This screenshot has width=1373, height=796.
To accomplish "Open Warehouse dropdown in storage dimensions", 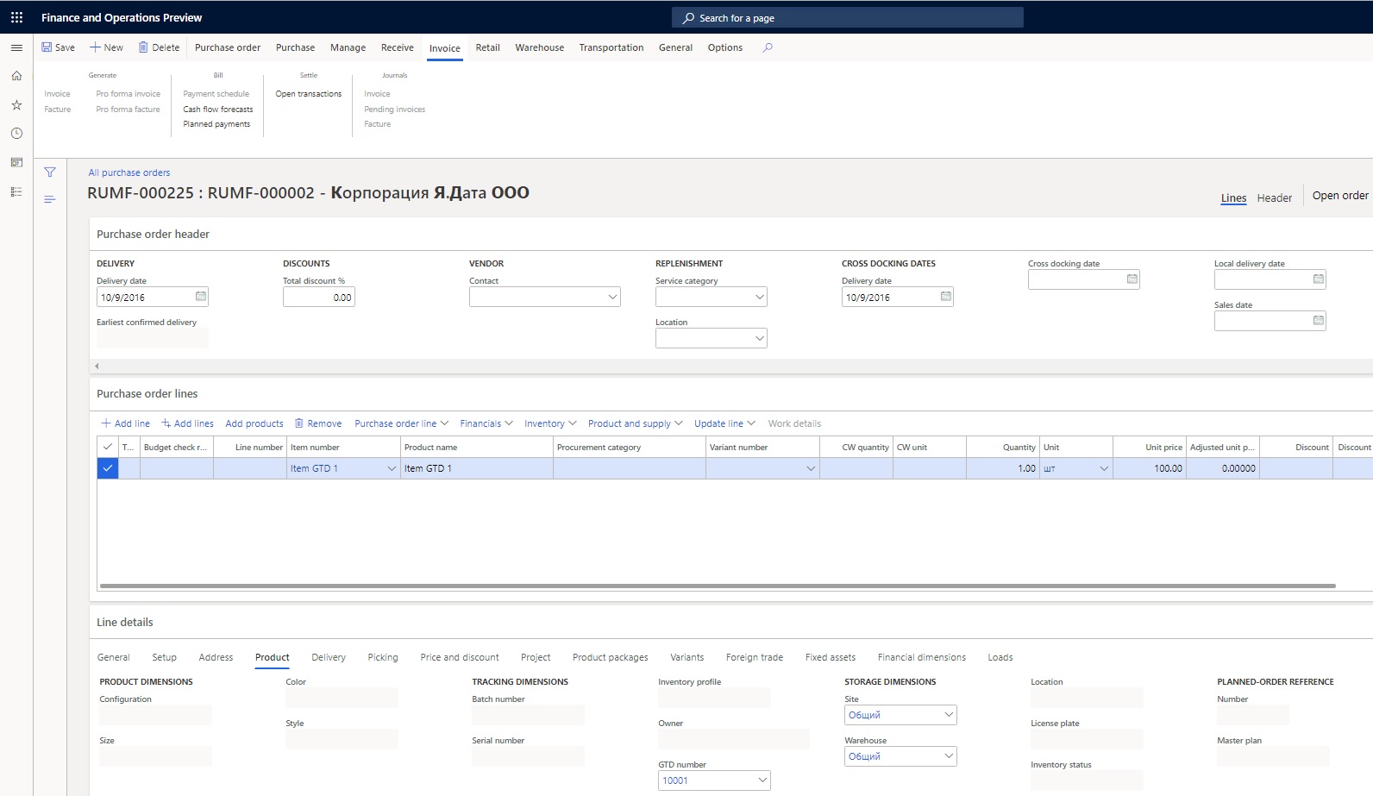I will [x=949, y=756].
